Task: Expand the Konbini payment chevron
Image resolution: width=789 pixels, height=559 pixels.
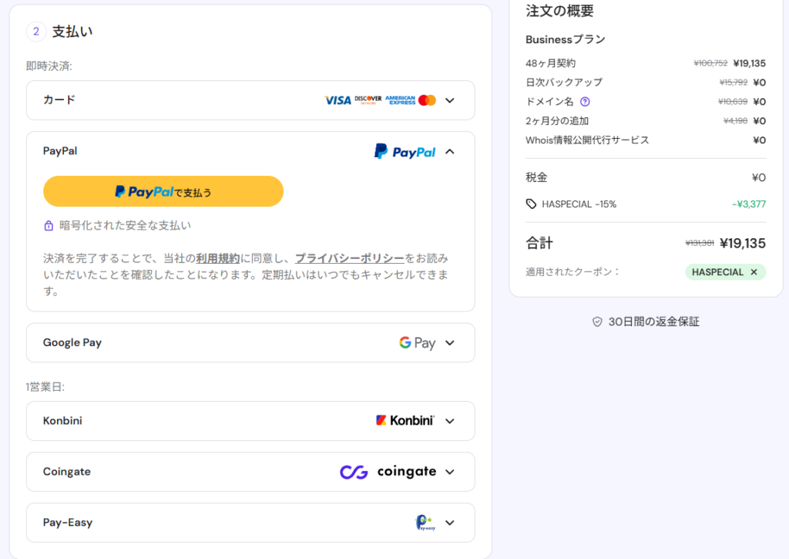Action: click(x=450, y=421)
